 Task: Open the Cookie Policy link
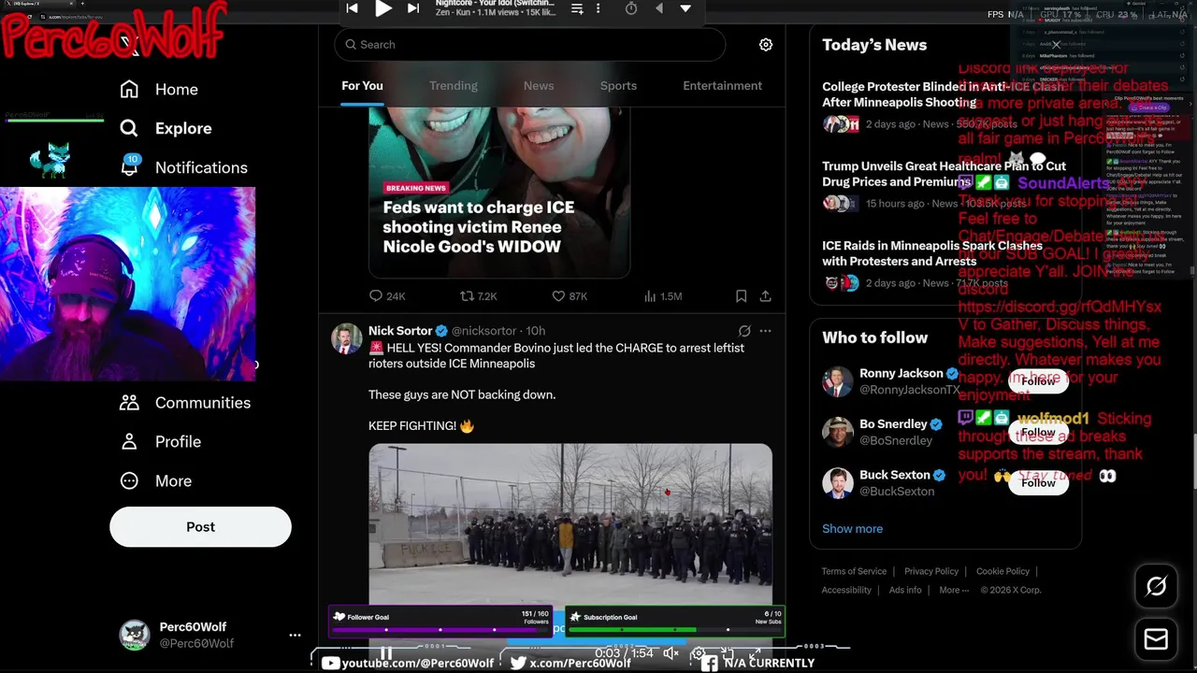[1002, 571]
